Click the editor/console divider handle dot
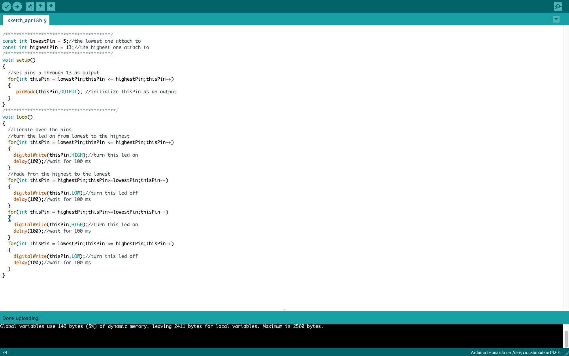 pyautogui.click(x=284, y=310)
